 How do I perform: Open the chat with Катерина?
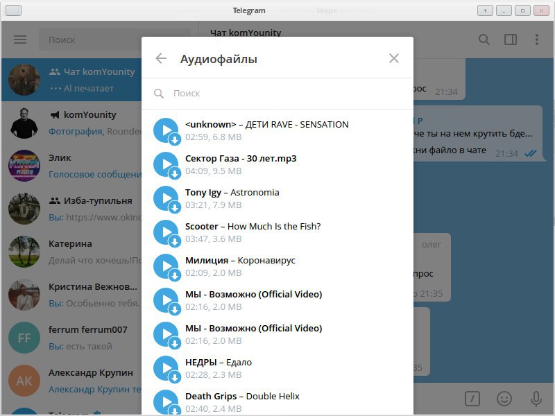[x=71, y=252]
